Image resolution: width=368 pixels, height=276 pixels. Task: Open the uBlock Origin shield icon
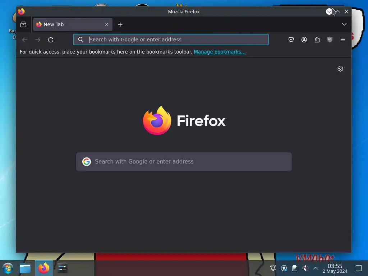(x=330, y=40)
